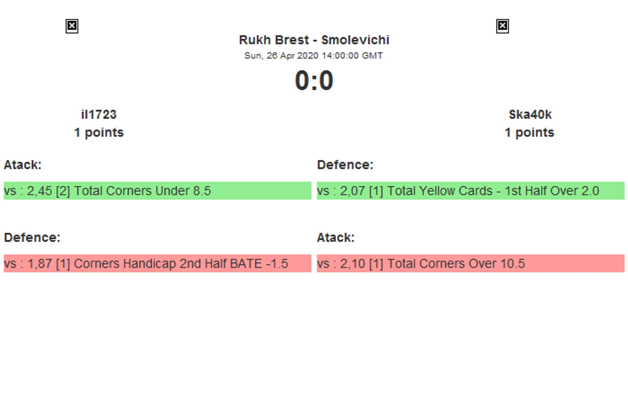The image size is (628, 413).
Task: Select the green Total Corners Under 8.5 row
Action: (x=157, y=191)
